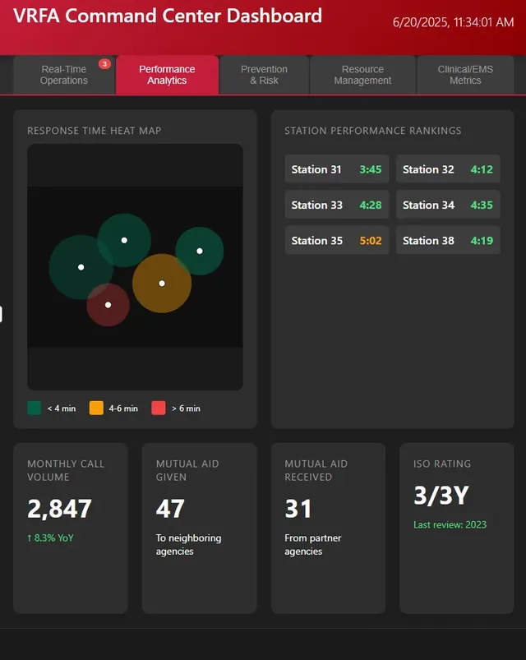Click the red '> 6 min' legend swatch

(x=159, y=408)
